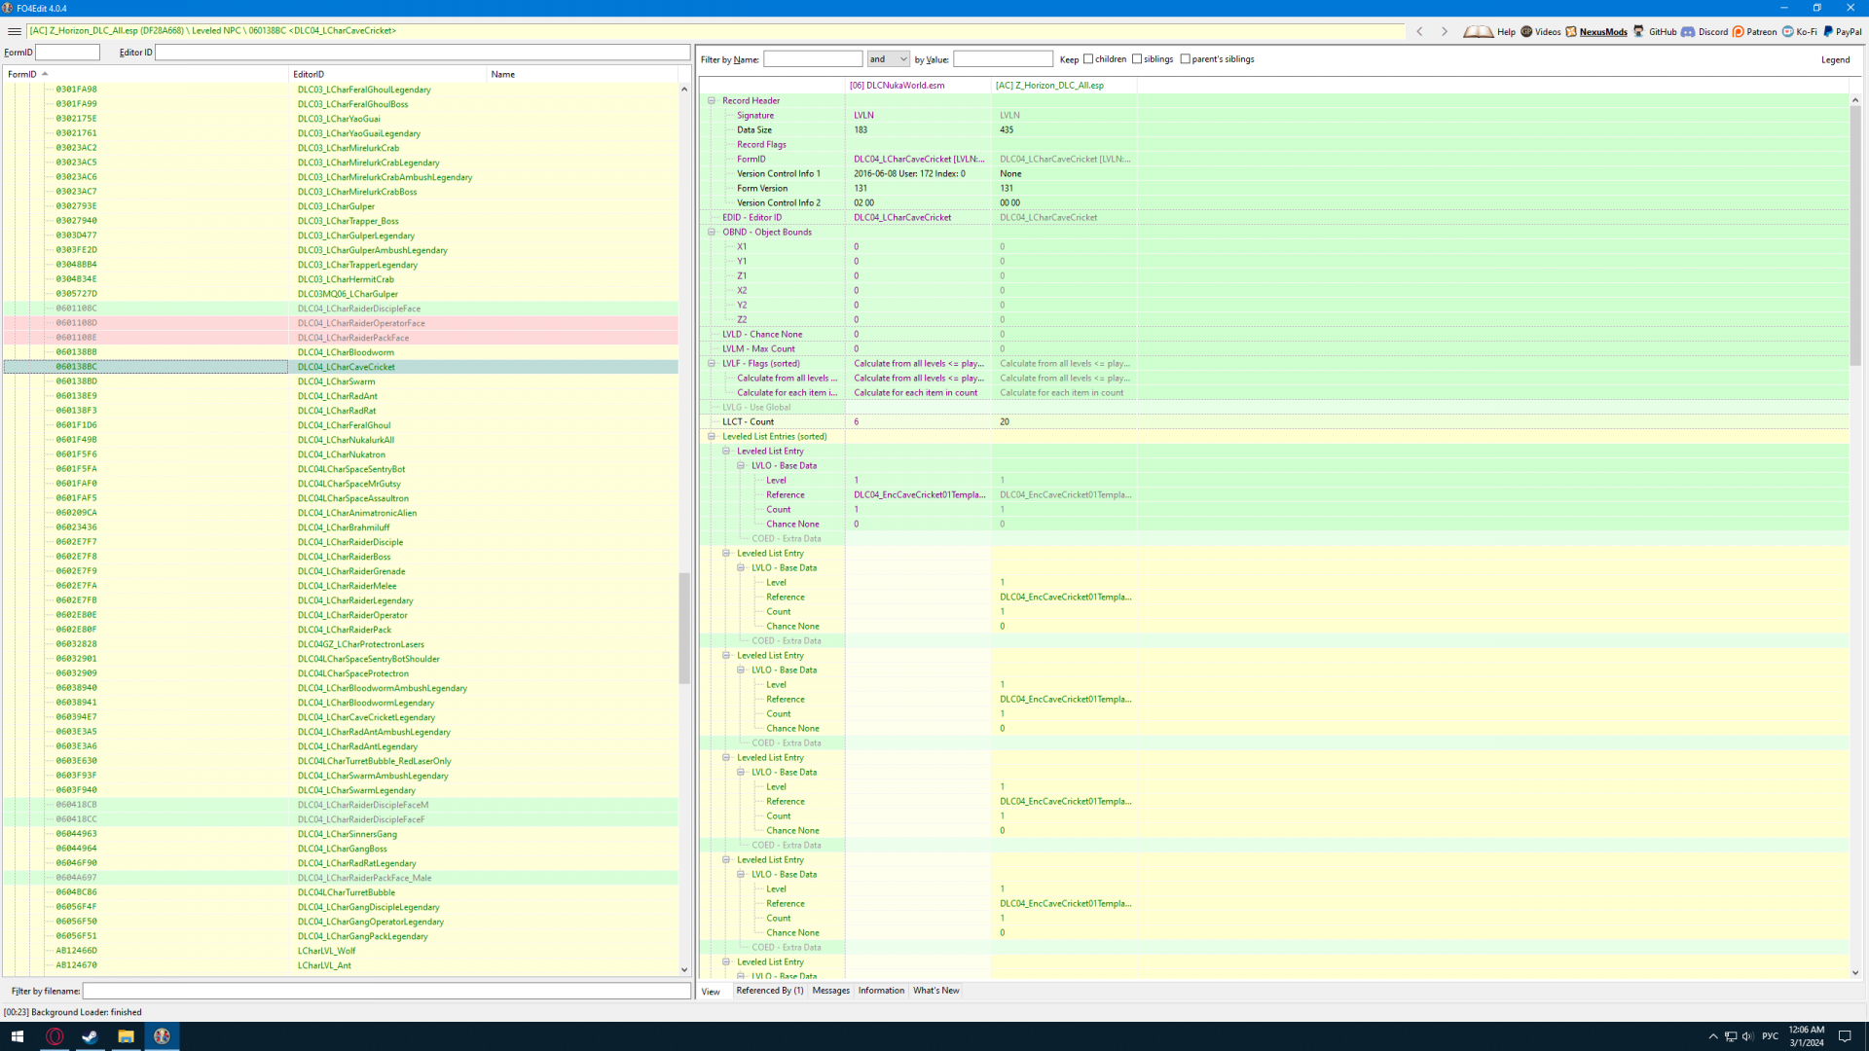Screen dimensions: 1869x1051
Task: Enable the Keep siblings checkbox
Action: pos(1137,59)
